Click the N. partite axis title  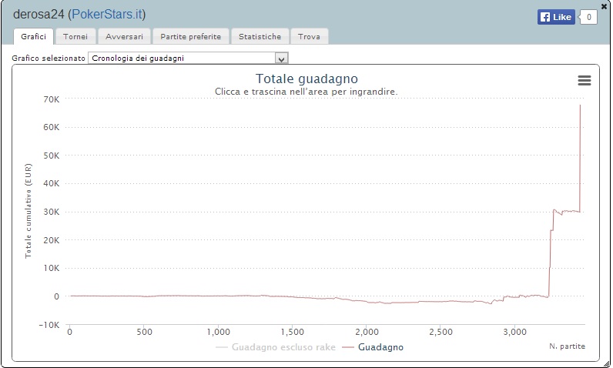pos(567,346)
